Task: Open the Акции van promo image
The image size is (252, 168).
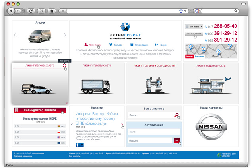Action: 40,36
